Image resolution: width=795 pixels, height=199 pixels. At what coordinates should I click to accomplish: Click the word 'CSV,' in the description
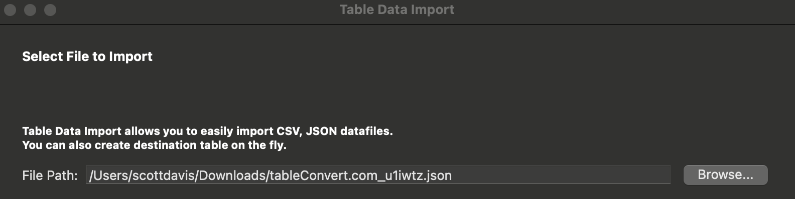point(290,131)
